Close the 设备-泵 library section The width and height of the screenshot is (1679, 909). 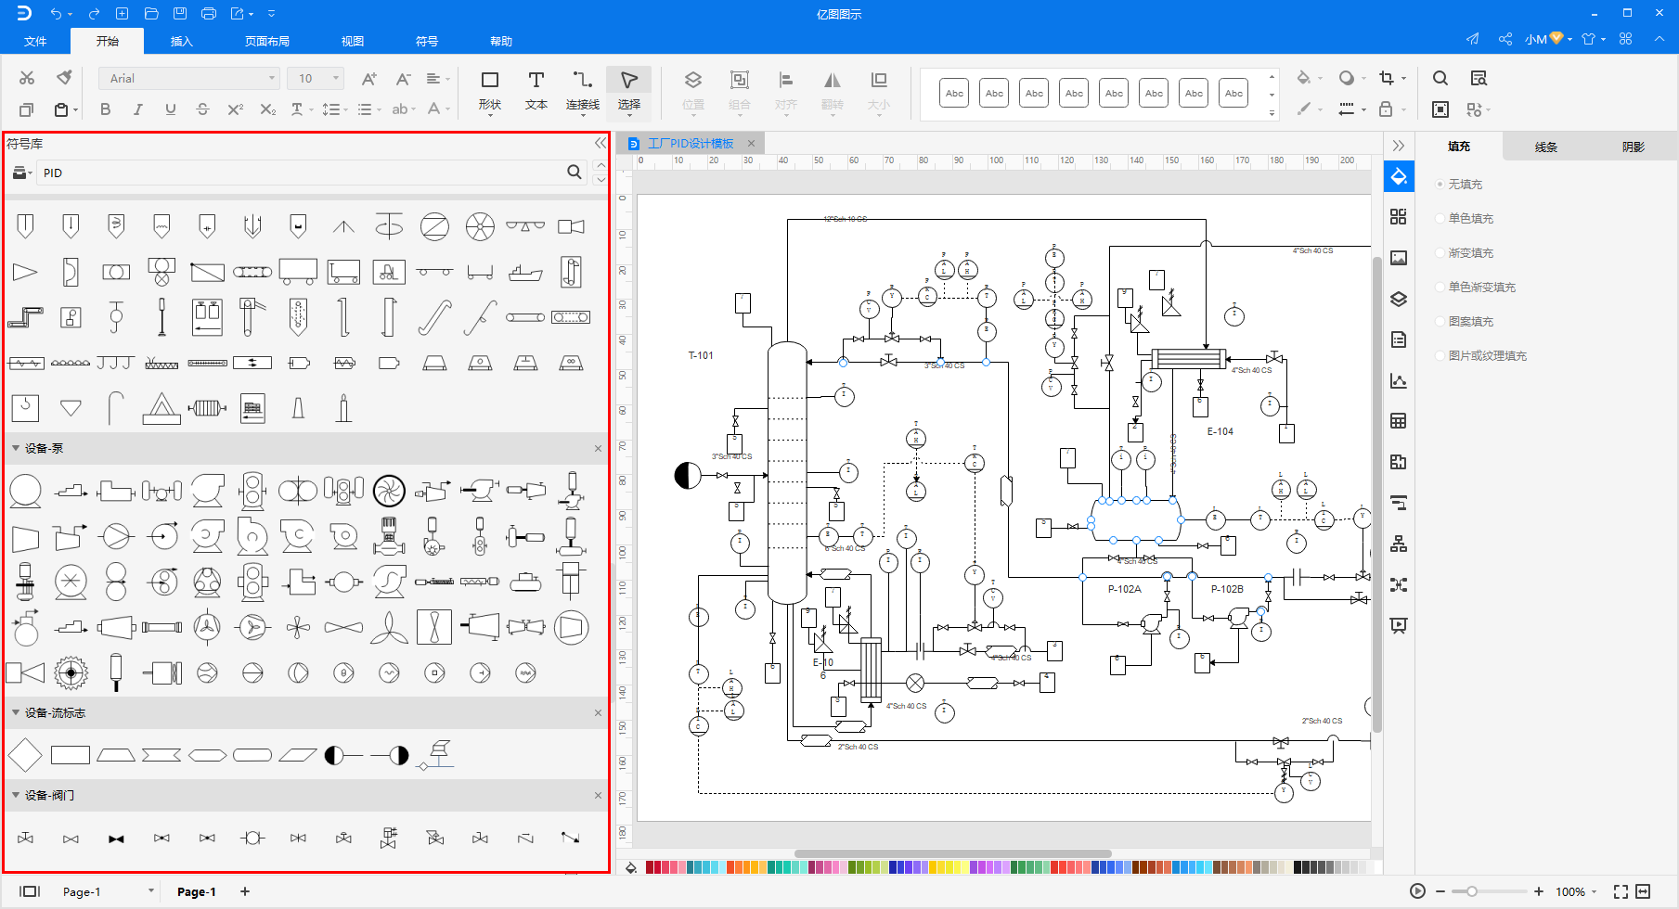click(598, 448)
